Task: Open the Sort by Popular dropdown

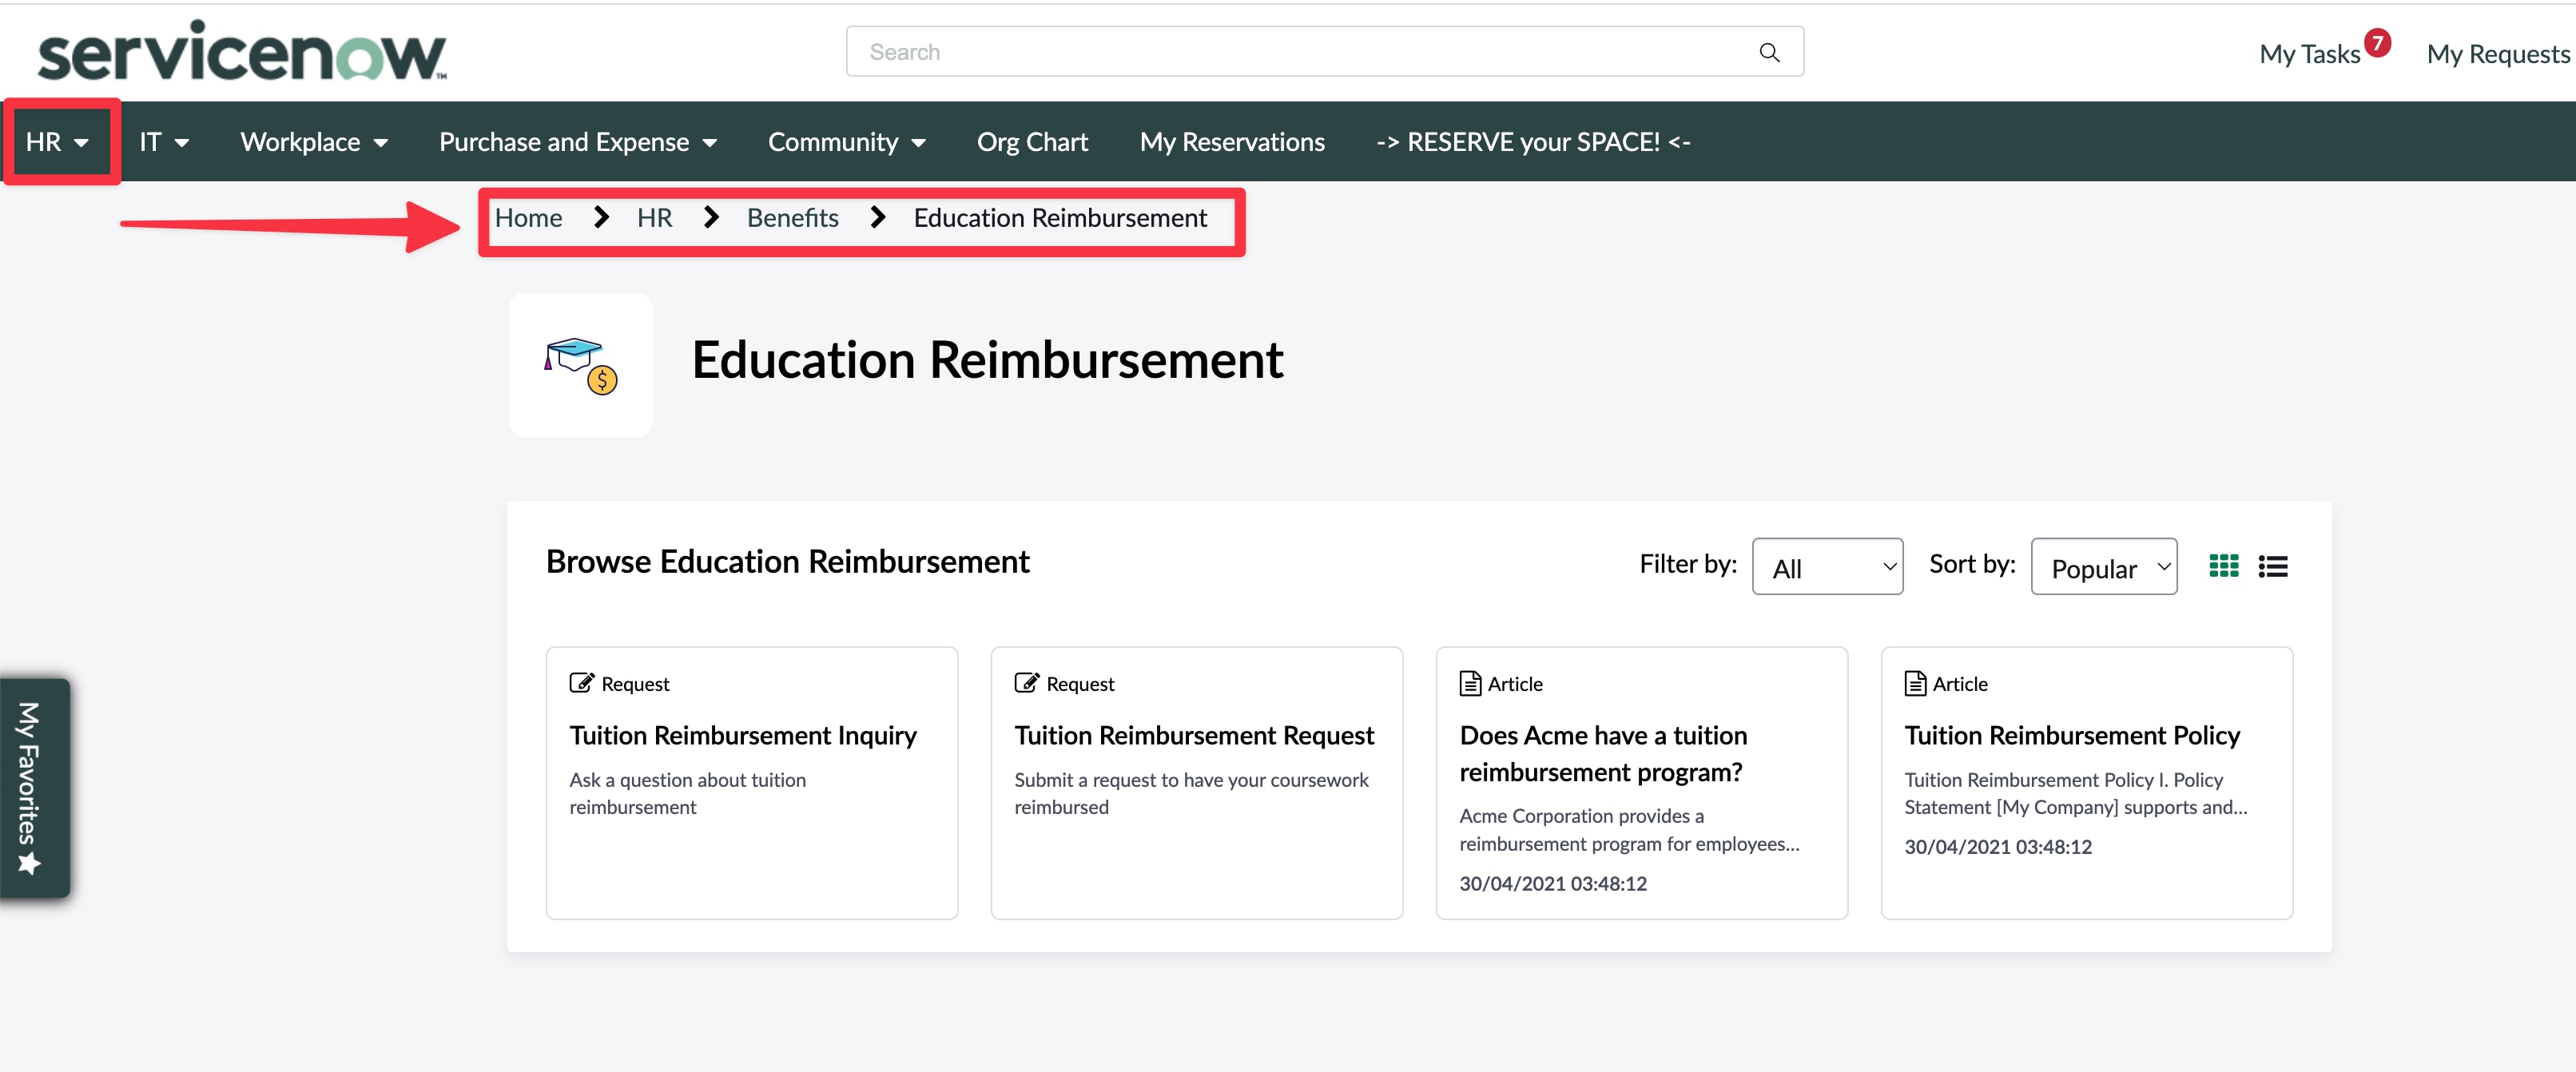Action: [x=2103, y=566]
